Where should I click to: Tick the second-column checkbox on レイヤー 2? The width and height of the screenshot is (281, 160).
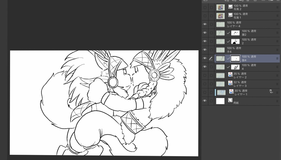(211, 75)
